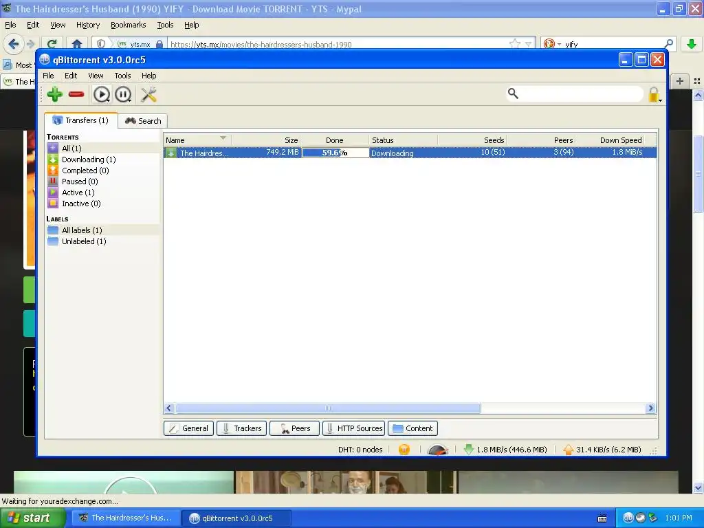This screenshot has width=704, height=528.
Task: Click the on-screen keyboard icon on the taskbar
Action: 602,518
